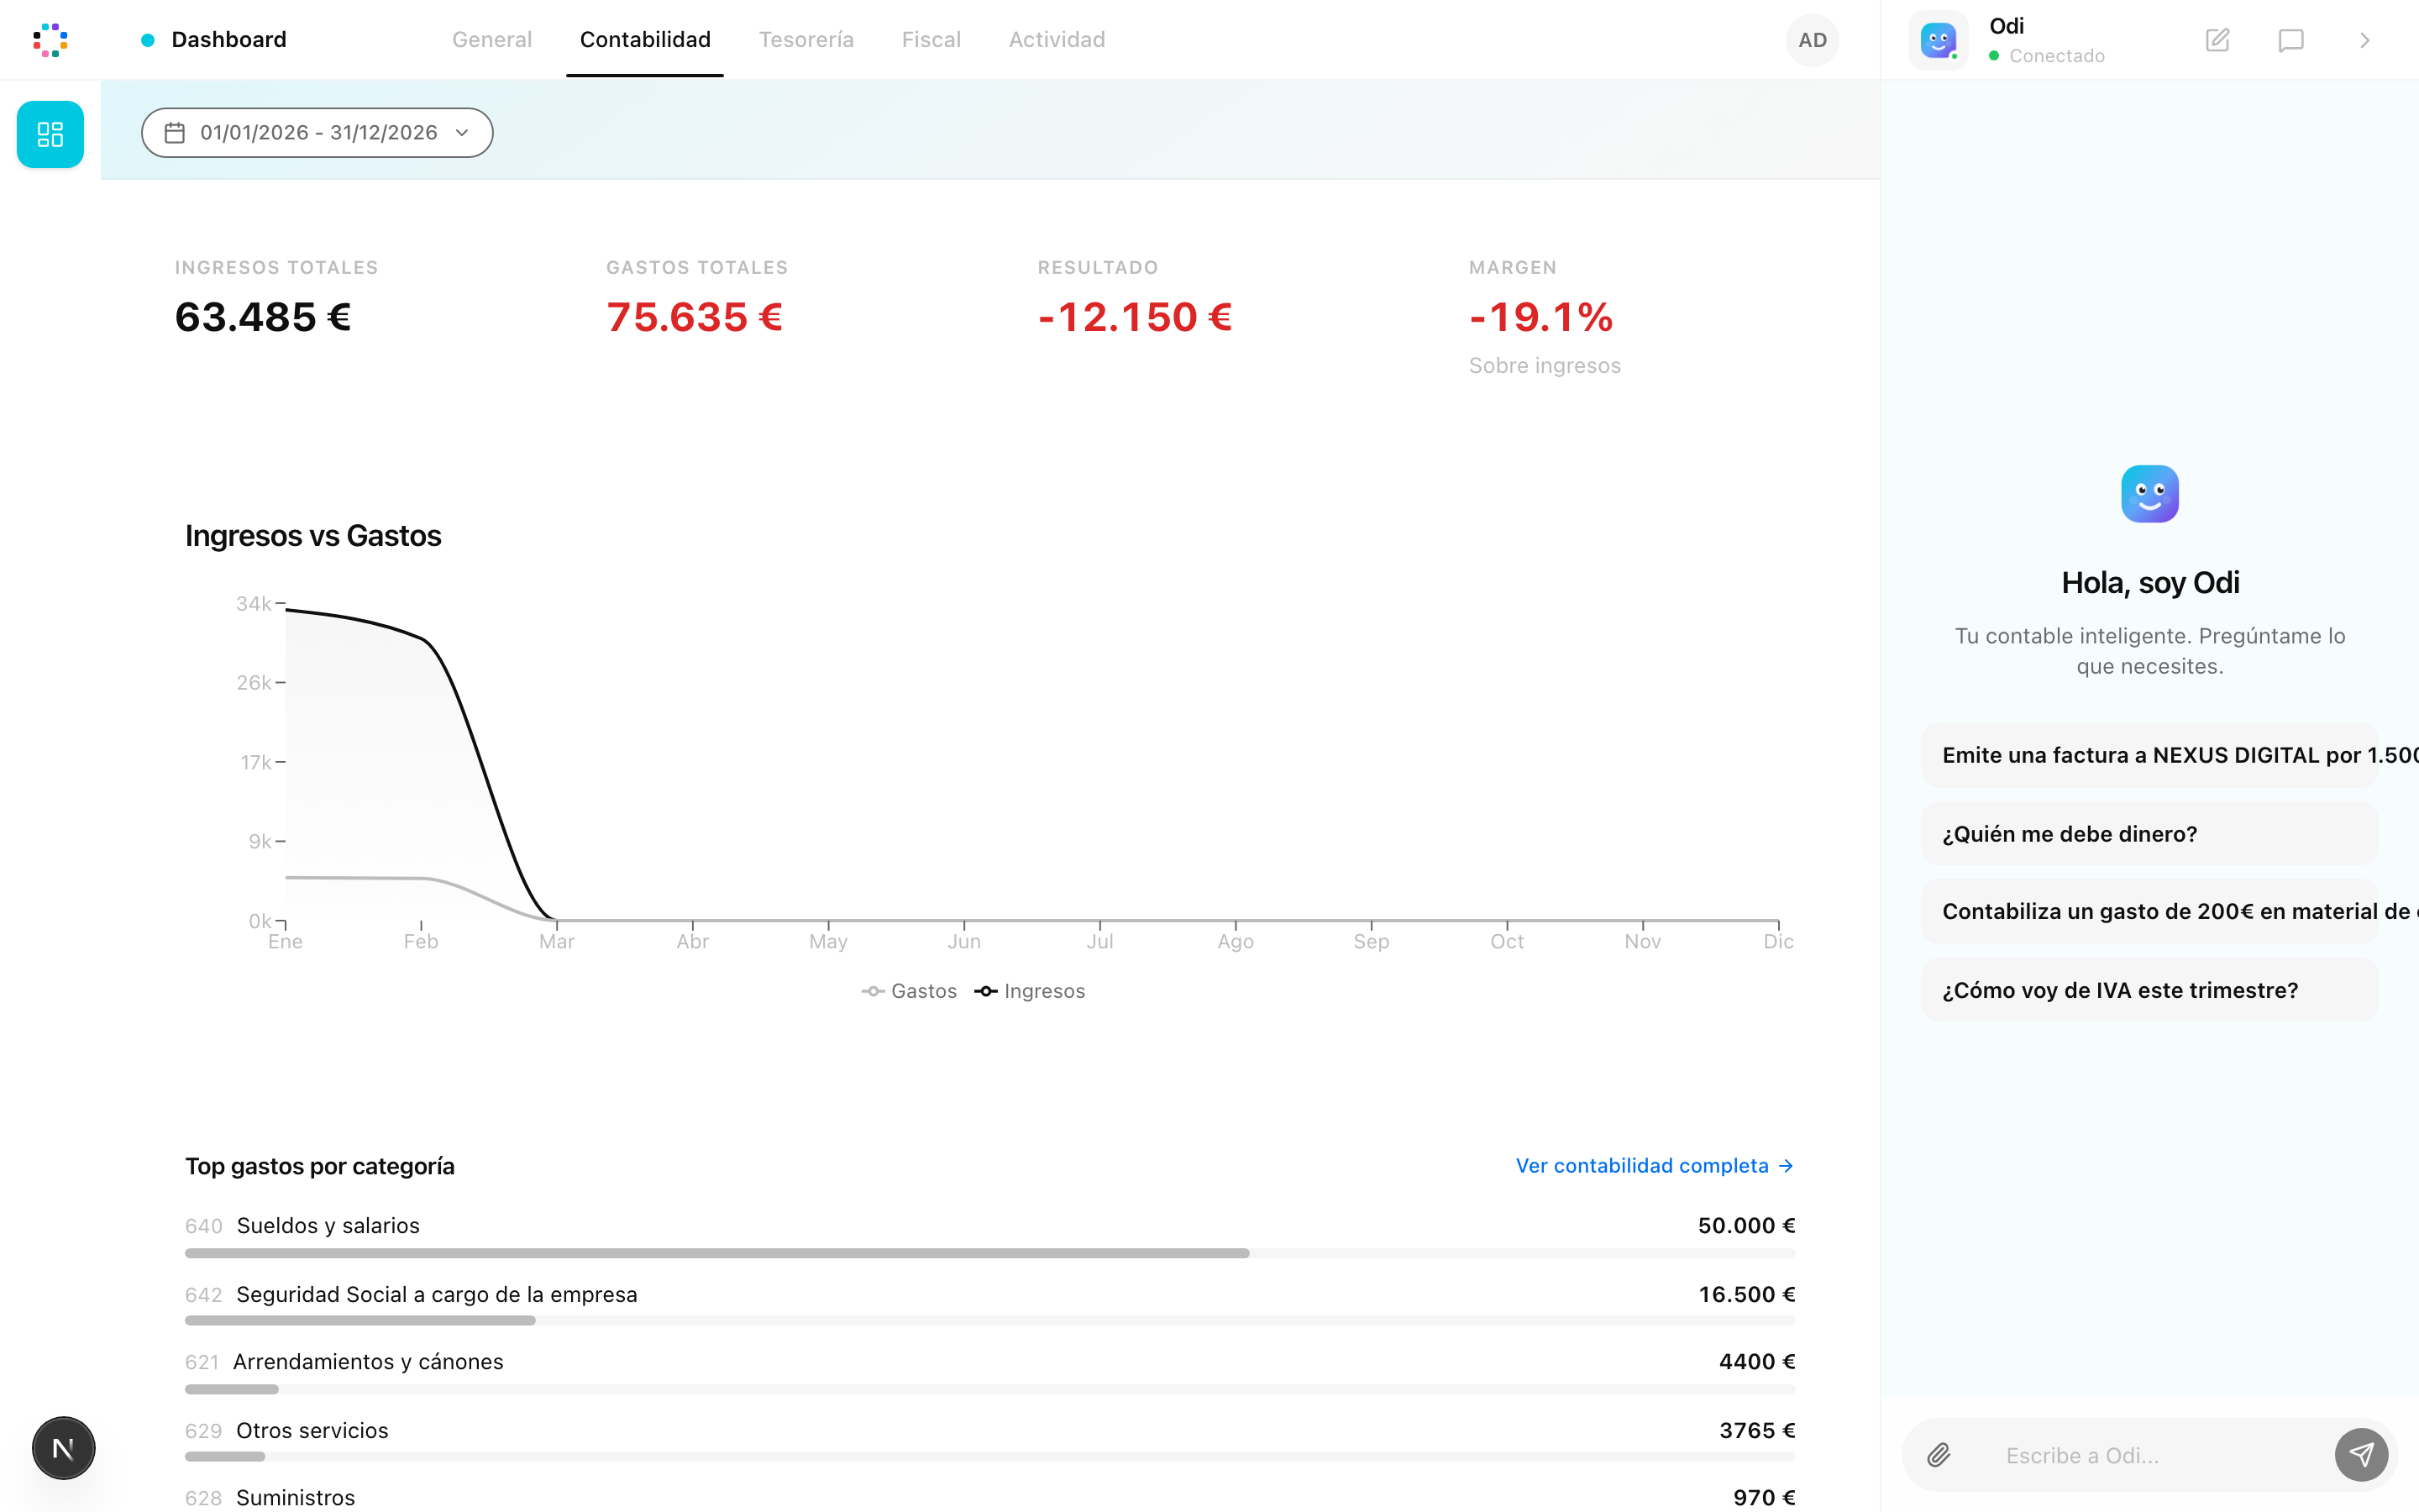Open the AD user avatar menu

coord(1813,40)
